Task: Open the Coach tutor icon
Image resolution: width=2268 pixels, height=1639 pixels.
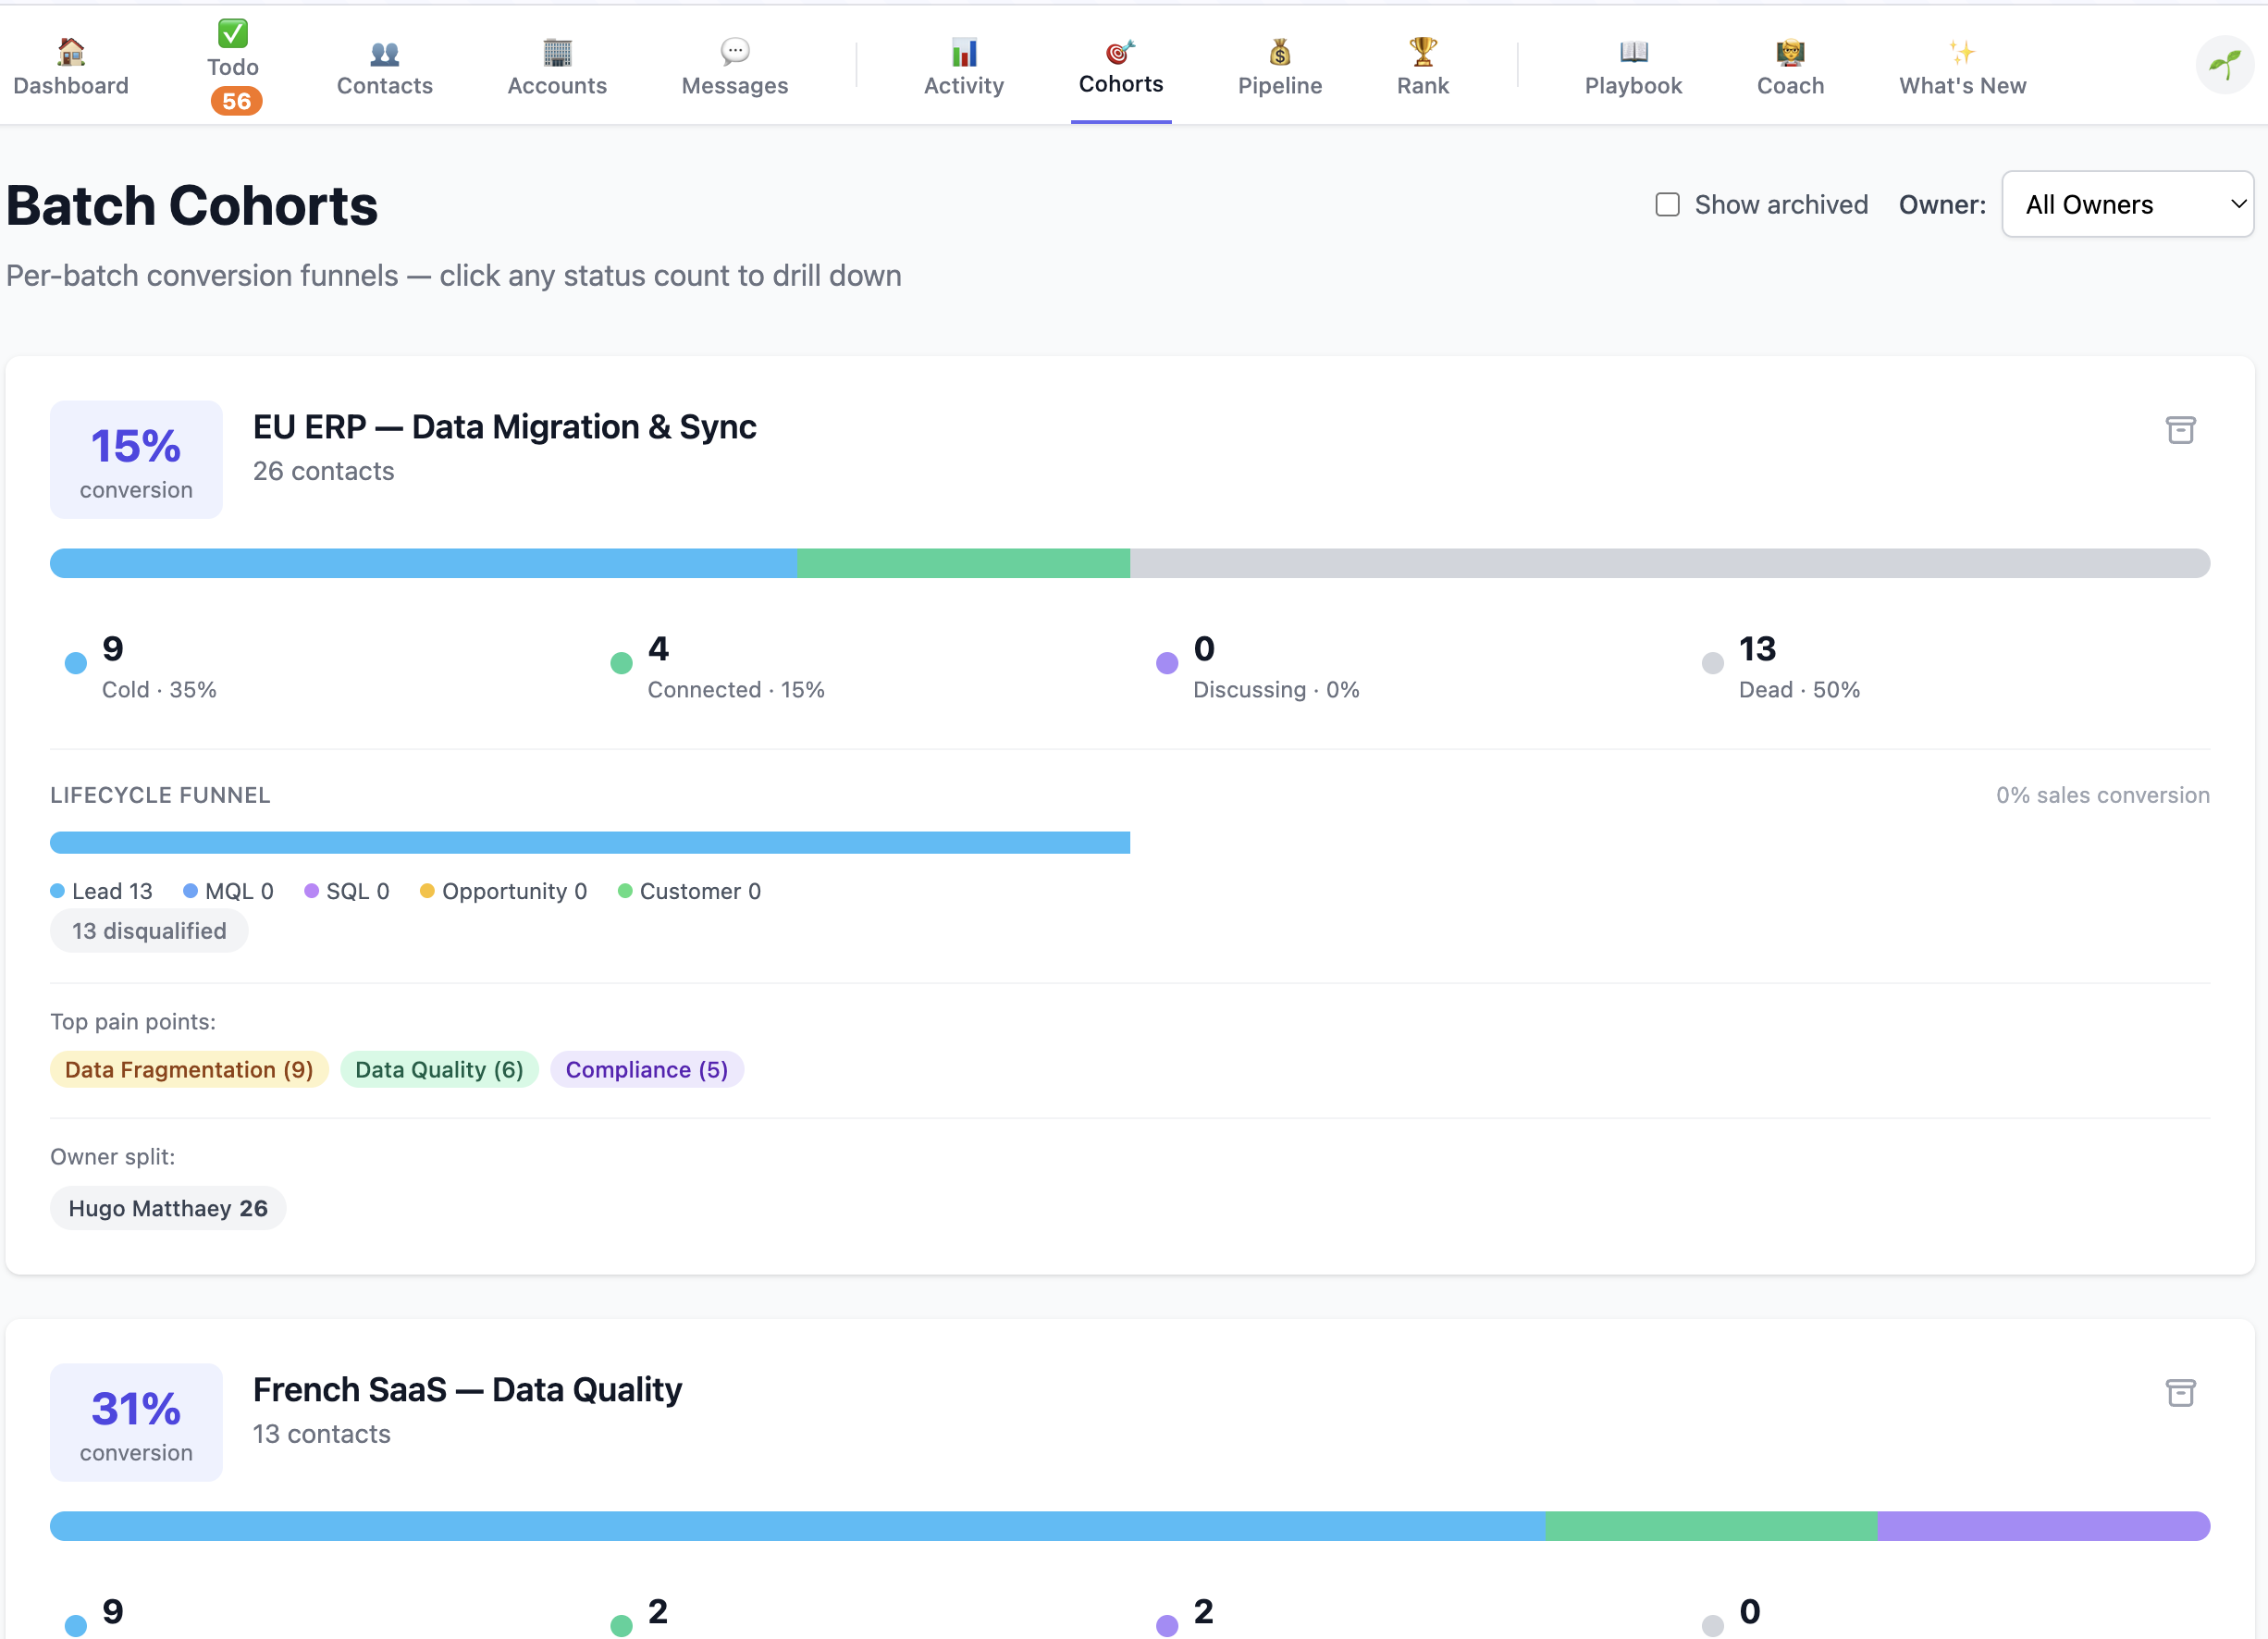Action: pyautogui.click(x=1790, y=50)
